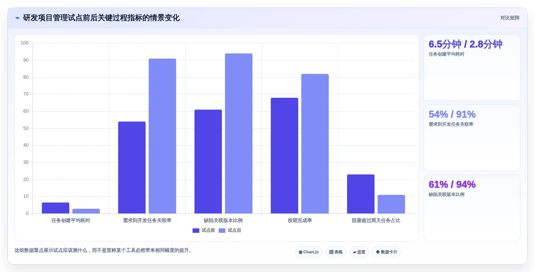Select the Chart.js tag chip
Screen dimensions: 535x272
click(x=309, y=252)
